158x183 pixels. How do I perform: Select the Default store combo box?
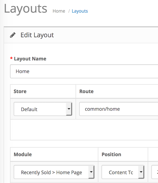(43, 109)
